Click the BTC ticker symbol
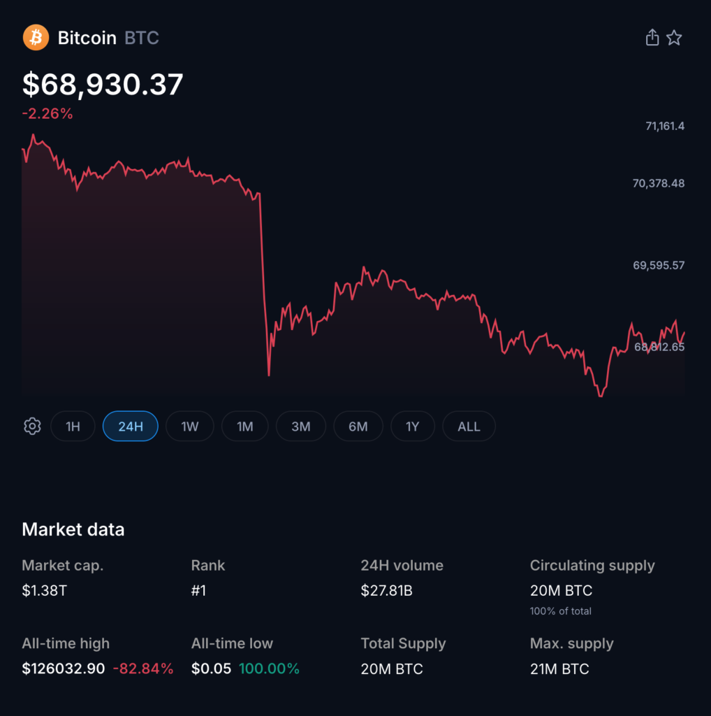The image size is (711, 716). pos(141,38)
